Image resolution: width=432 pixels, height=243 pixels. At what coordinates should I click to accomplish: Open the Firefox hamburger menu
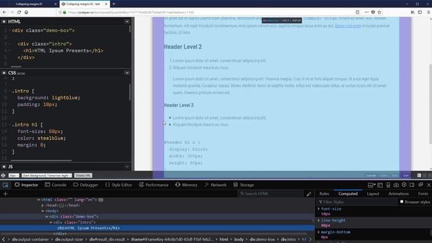[429, 12]
